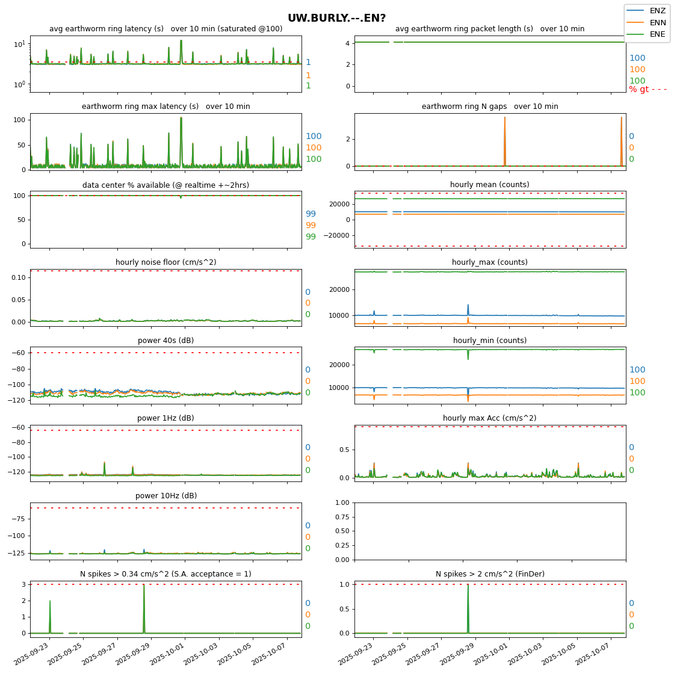
Task: Select the "hourly_min (counts)" plot title
Action: point(489,341)
